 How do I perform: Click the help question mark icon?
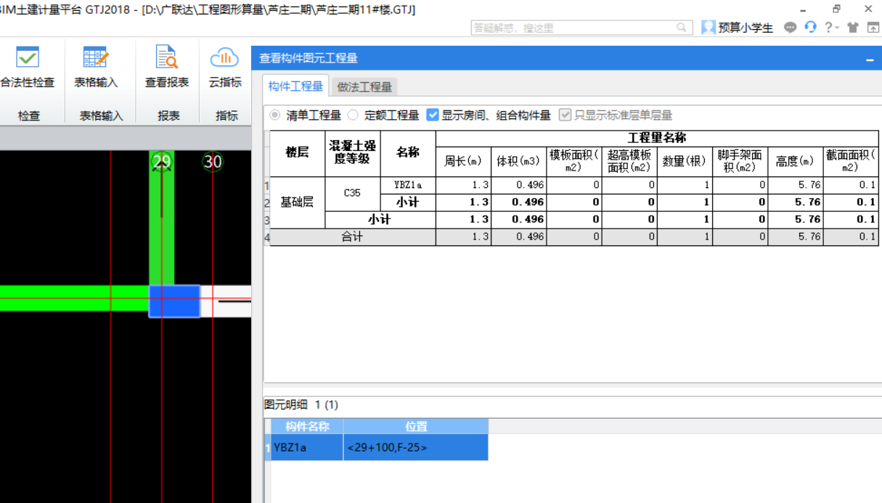pos(828,28)
